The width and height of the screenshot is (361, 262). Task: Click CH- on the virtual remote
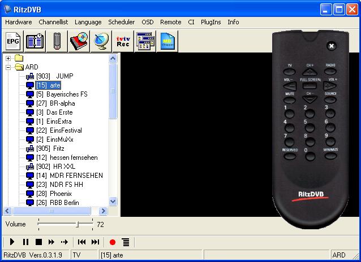point(310,99)
